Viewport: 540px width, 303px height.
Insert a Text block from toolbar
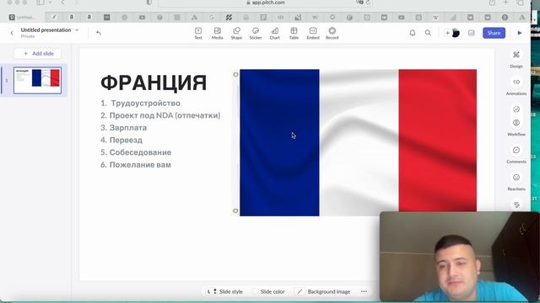198,34
